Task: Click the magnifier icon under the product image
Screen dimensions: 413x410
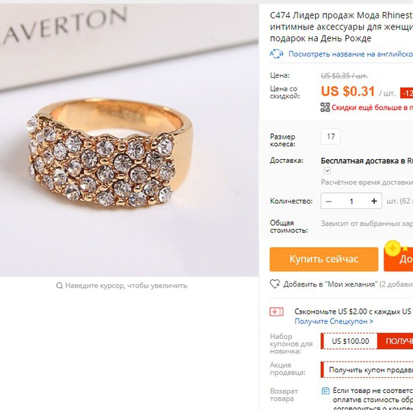Action: [x=59, y=286]
